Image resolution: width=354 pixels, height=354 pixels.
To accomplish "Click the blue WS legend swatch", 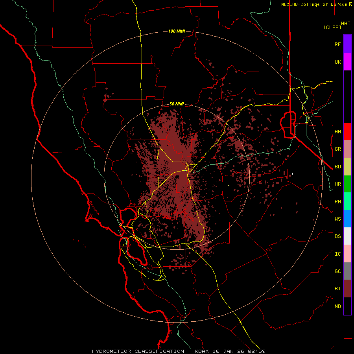I will point(347,219).
